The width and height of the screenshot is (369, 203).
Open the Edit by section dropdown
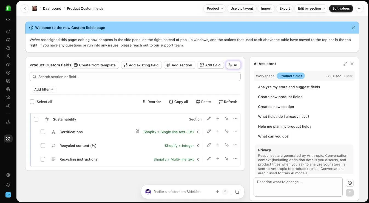pos(311,9)
